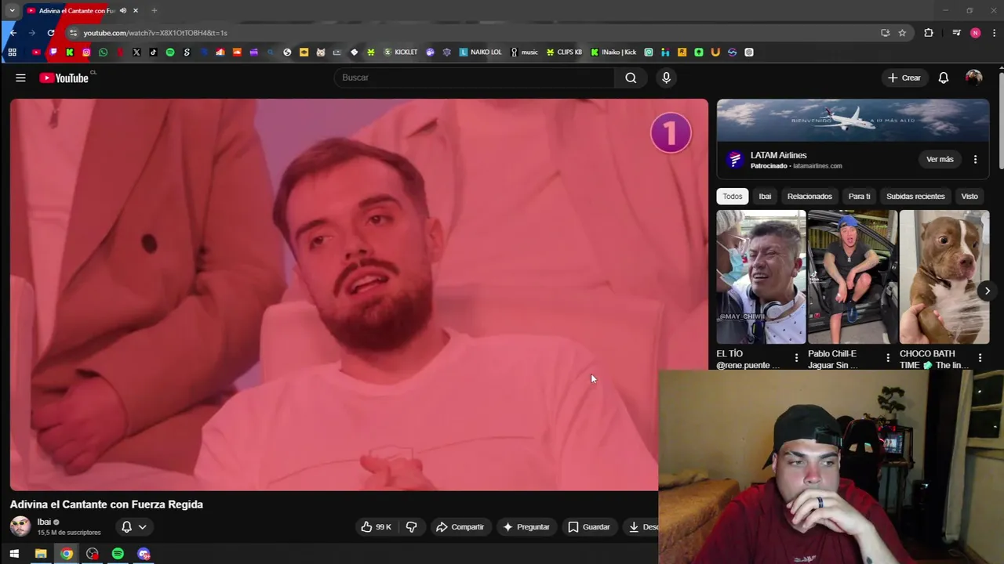
Task: Open the Ibai channel name link
Action: [x=44, y=522]
